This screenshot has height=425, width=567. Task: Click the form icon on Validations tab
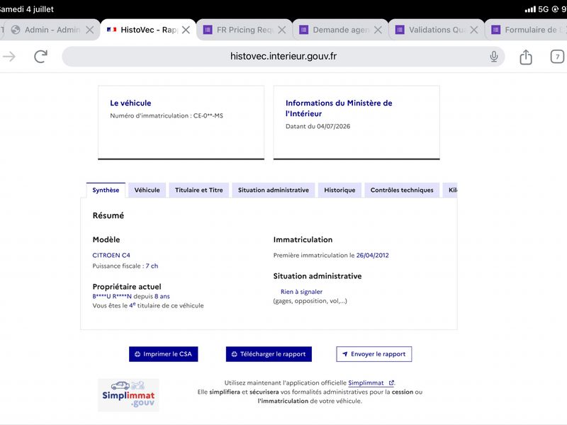(400, 30)
